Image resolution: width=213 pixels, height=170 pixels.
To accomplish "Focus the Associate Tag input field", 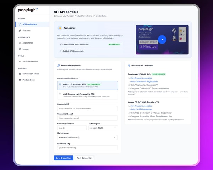I will click(87, 148).
